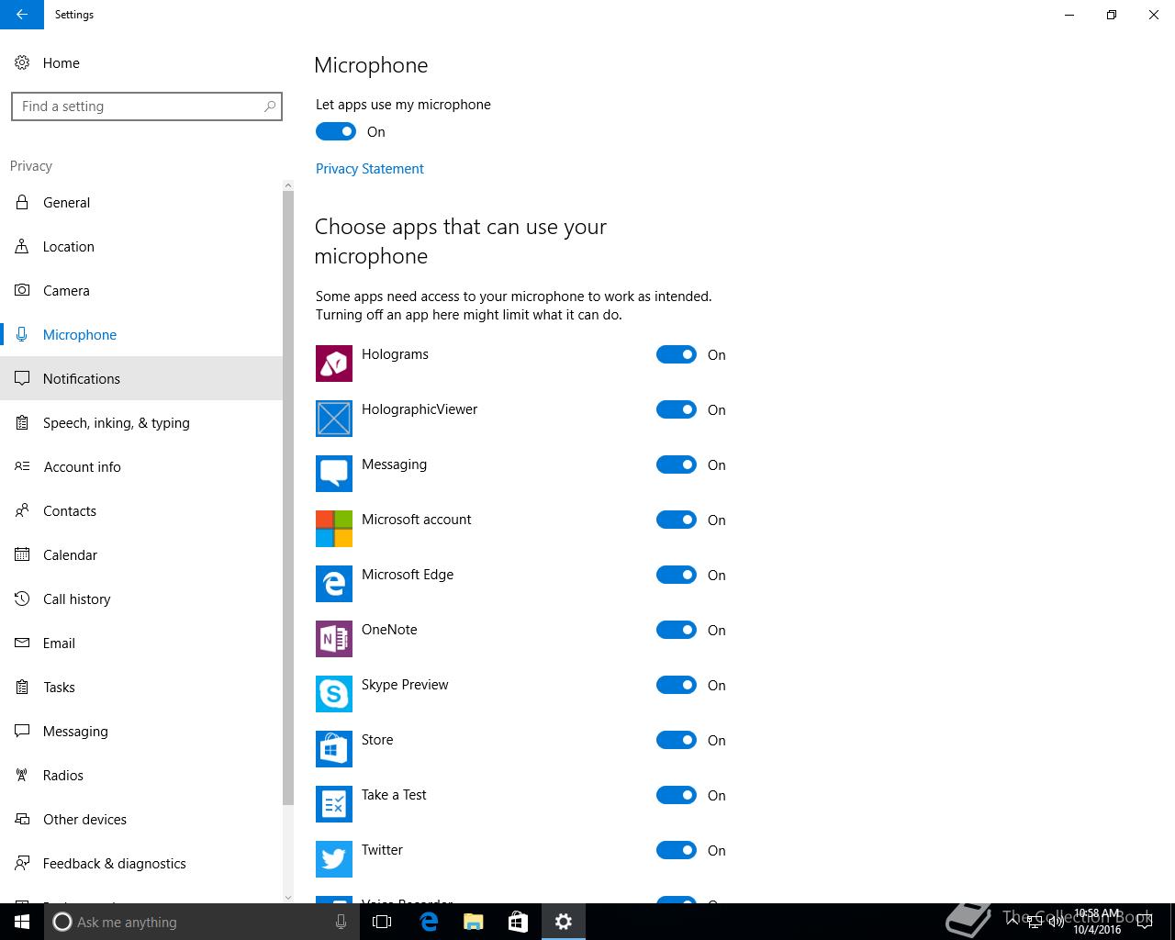Toggle microphone access for Store
1175x940 pixels.
click(677, 740)
